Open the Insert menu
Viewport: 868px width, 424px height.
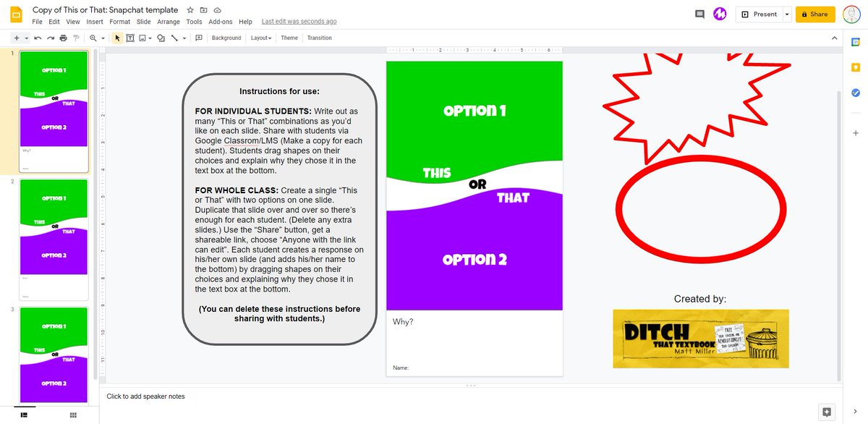[95, 22]
